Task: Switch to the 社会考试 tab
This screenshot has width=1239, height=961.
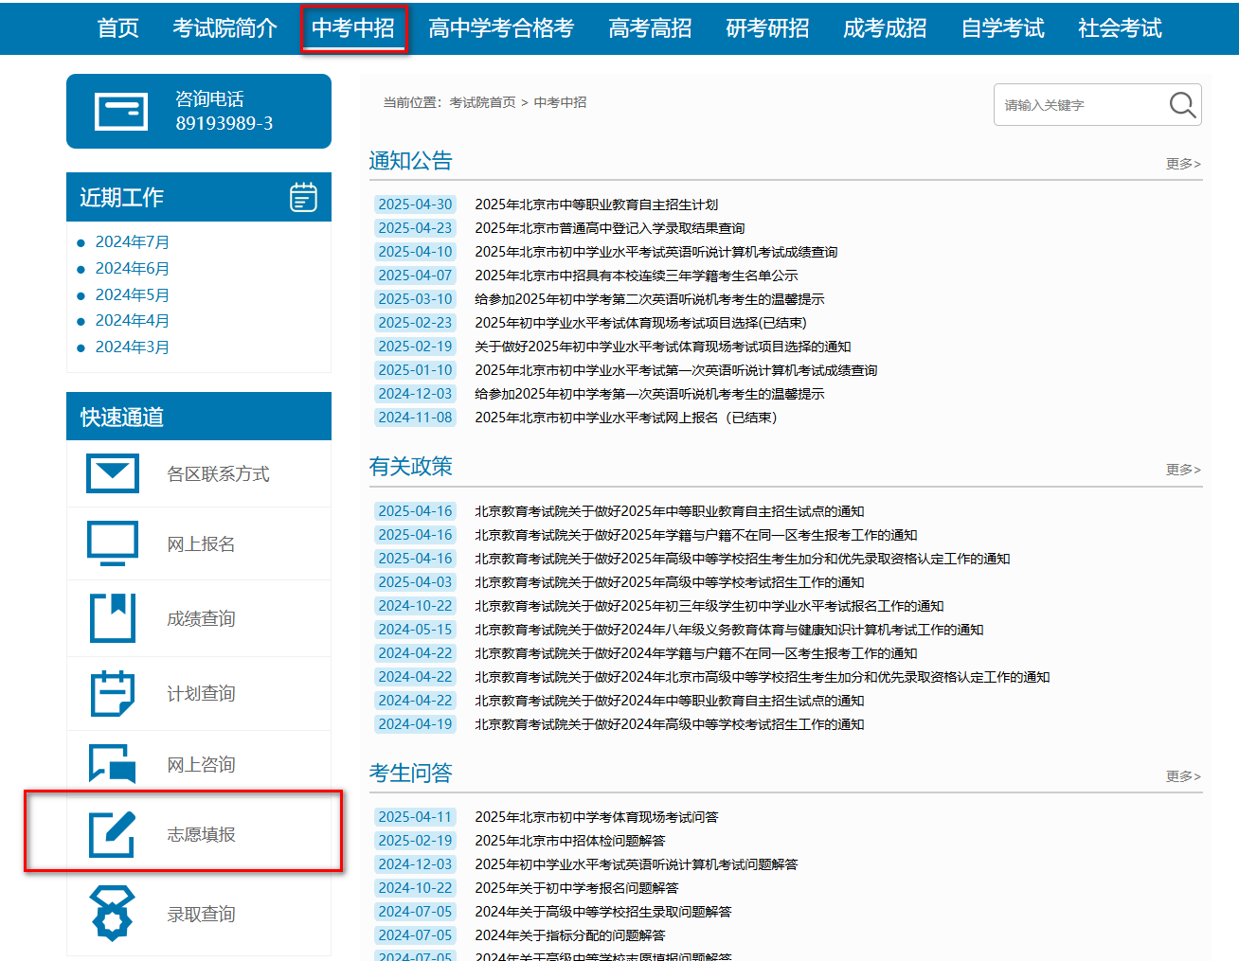Action: click(1119, 28)
